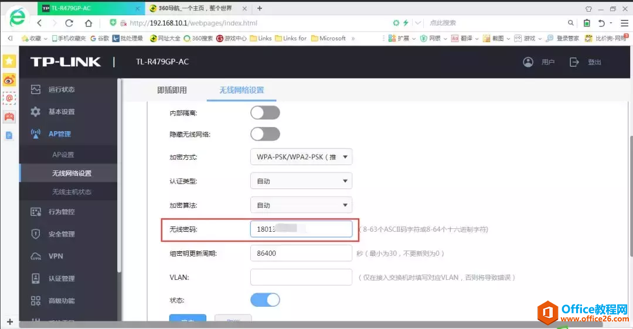Open the browser hamburger menu
The width and height of the screenshot is (633, 329).
point(624,23)
